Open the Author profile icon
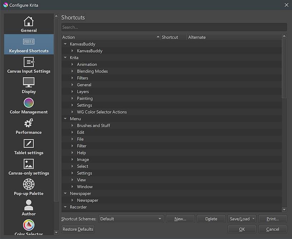 (29, 205)
